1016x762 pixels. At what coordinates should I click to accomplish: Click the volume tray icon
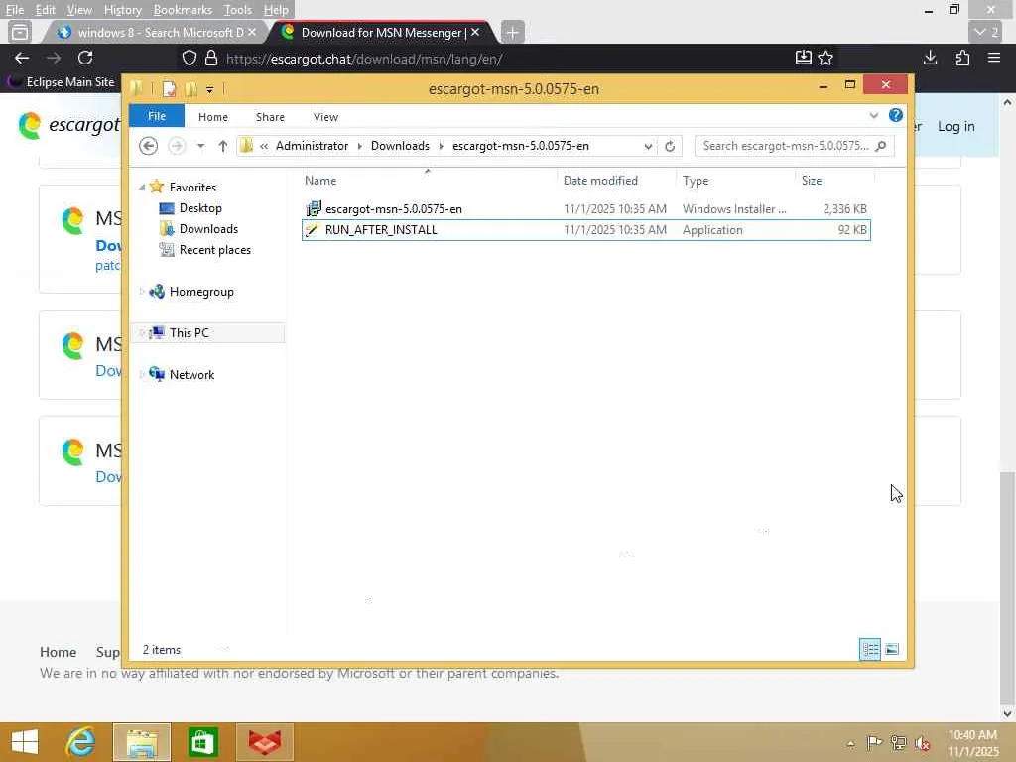point(922,742)
